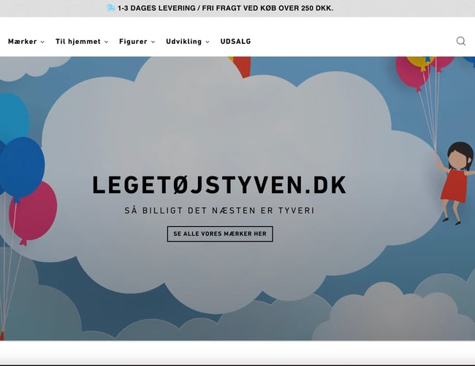Viewport: 475px width, 366px height.
Task: Expand the chevron next to Udvikling
Action: click(208, 42)
